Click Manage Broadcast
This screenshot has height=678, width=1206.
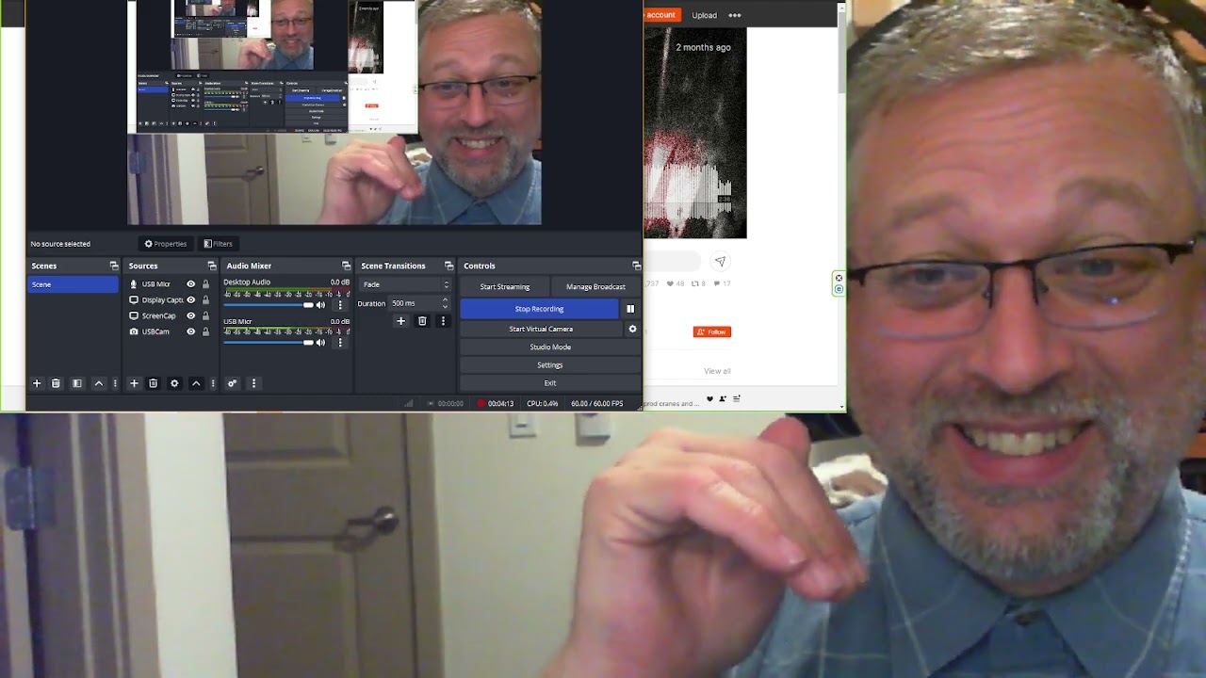pos(595,286)
